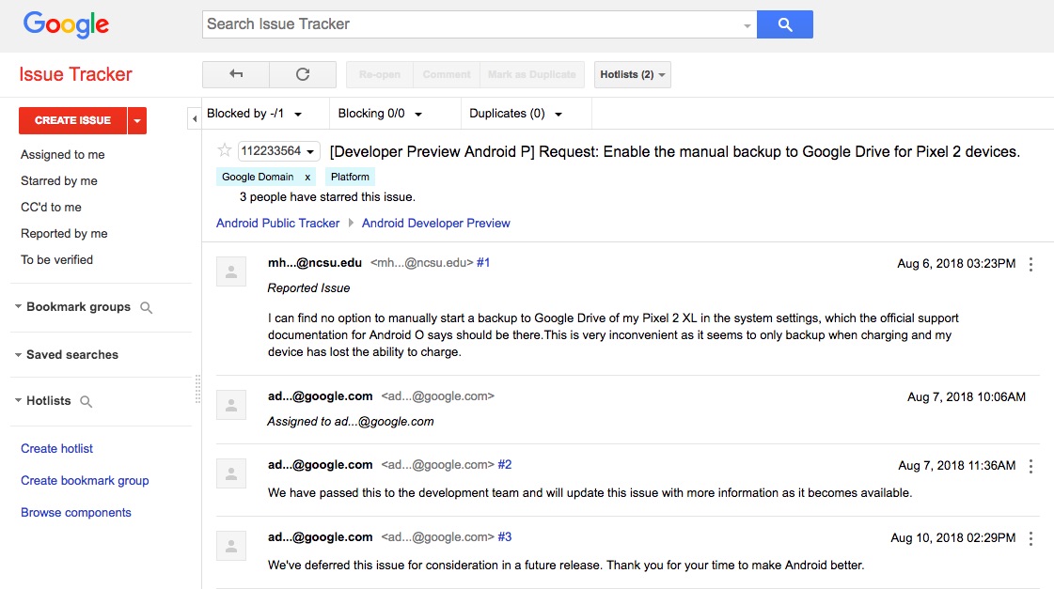Click the Google logo

coord(66,24)
